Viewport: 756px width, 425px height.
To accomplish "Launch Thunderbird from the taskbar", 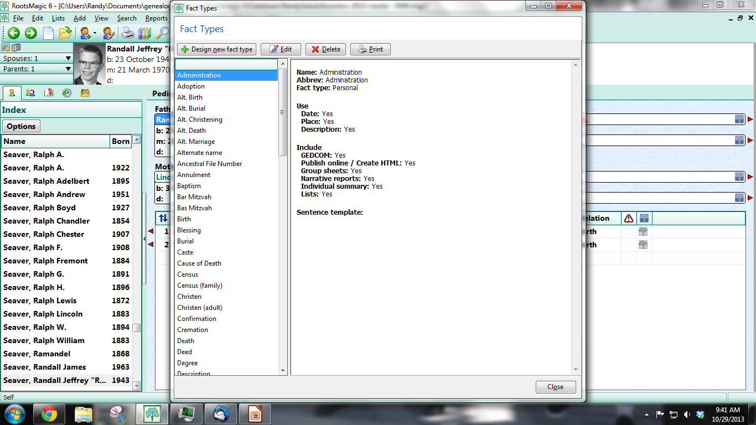I will pos(220,413).
